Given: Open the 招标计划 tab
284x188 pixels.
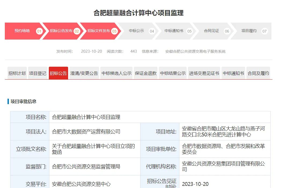Looking at the screenshot, I should 17,73.
